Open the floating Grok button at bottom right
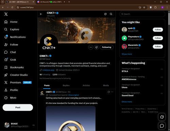The width and height of the screenshot is (170, 131). (162, 117)
